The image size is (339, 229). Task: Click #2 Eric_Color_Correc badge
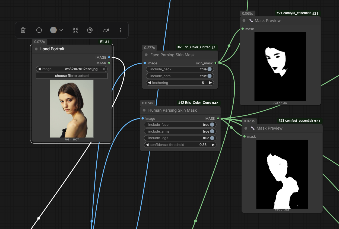[193, 47]
